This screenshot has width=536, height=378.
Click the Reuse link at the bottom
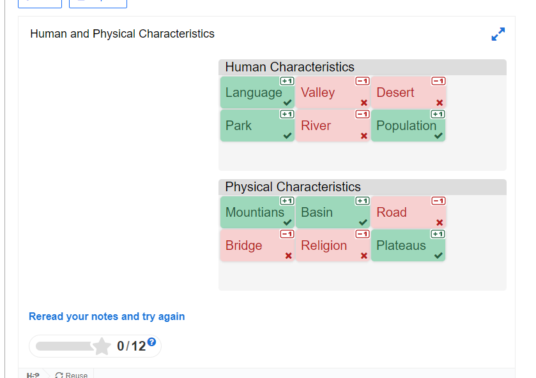click(x=72, y=375)
